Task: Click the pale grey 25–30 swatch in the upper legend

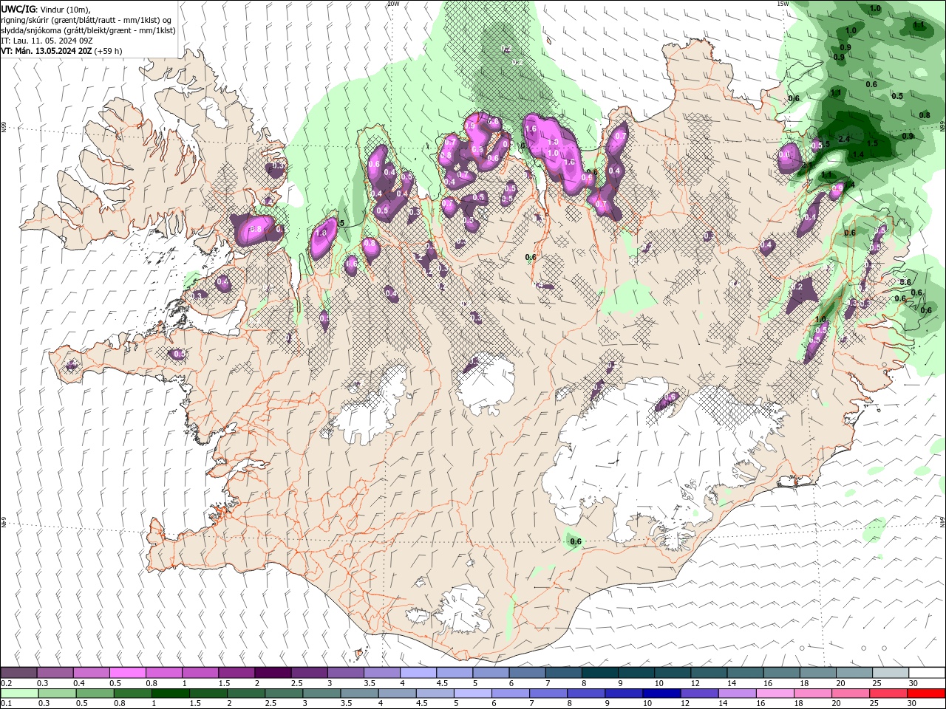Action: (x=890, y=673)
